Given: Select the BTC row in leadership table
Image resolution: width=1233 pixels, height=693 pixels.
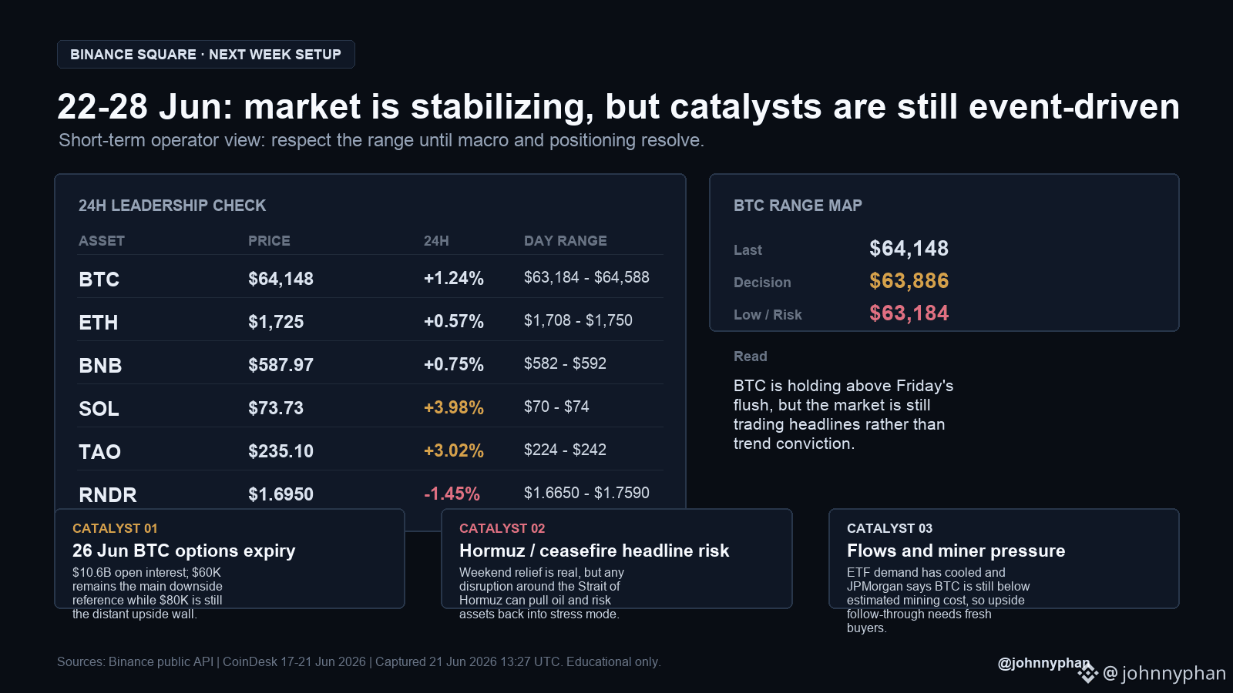Looking at the screenshot, I should click(371, 277).
